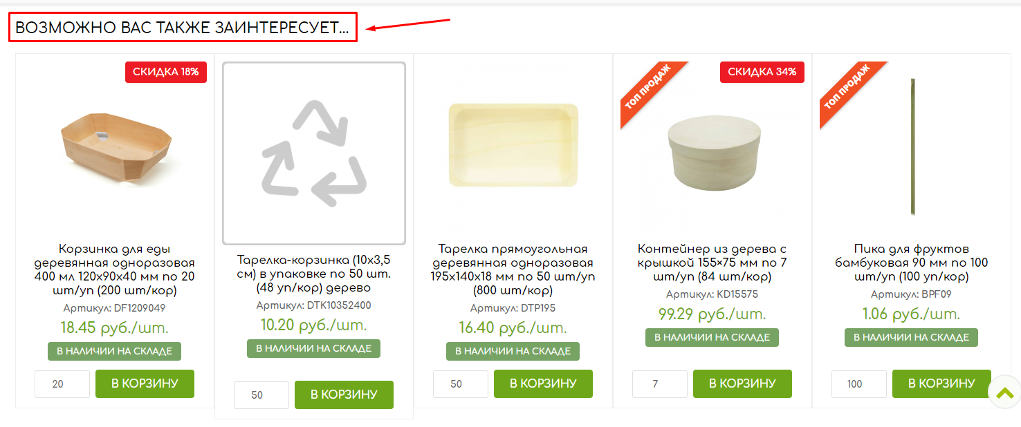Open the wooden food basket product image

116,149
